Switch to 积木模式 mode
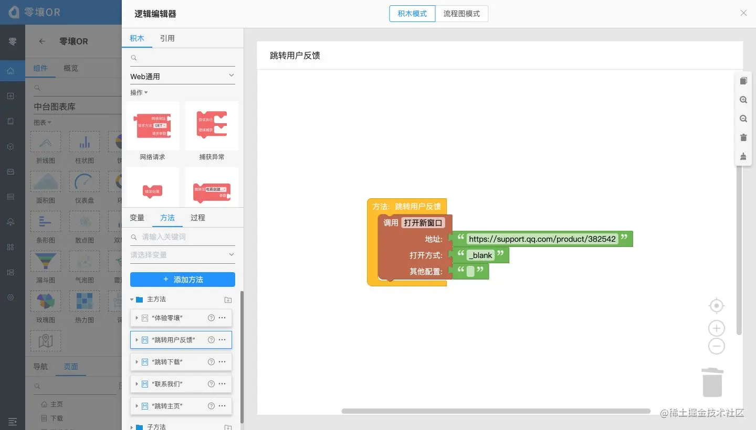The width and height of the screenshot is (756, 430). 412,14
